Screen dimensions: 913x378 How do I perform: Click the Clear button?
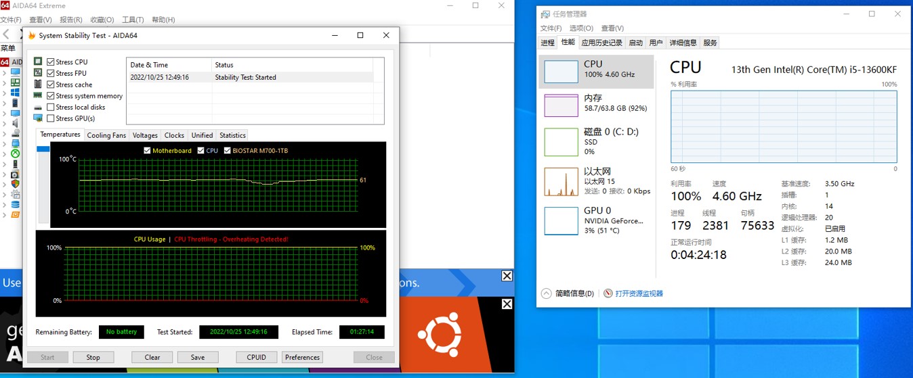pyautogui.click(x=152, y=357)
